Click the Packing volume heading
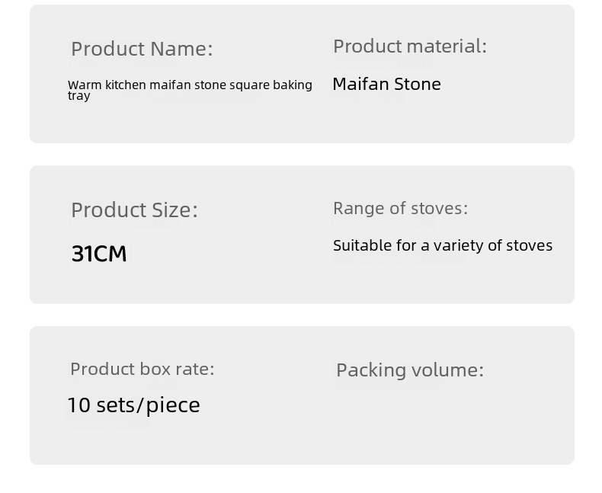The width and height of the screenshot is (602, 493). [x=410, y=370]
